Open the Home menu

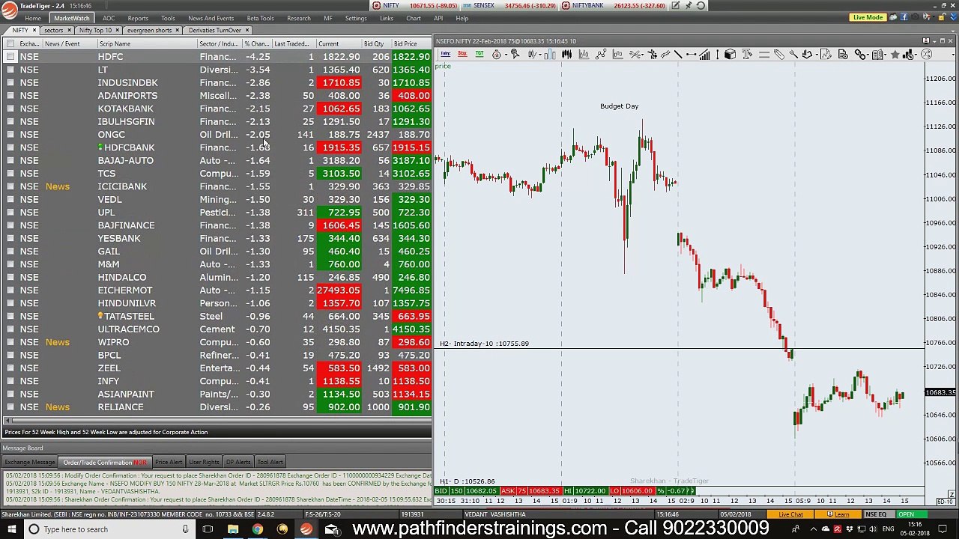coord(33,18)
